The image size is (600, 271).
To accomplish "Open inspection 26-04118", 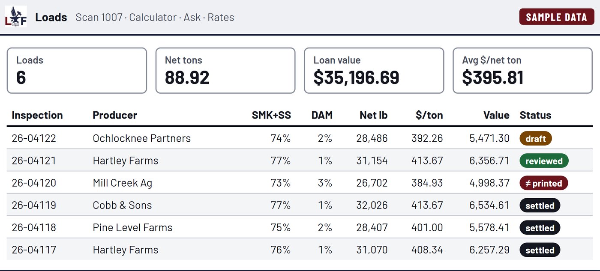I will (34, 227).
